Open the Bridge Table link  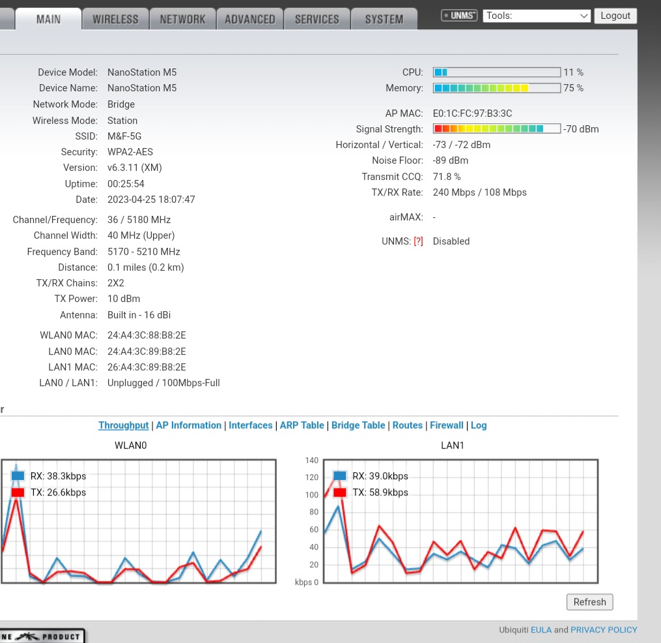coord(358,425)
